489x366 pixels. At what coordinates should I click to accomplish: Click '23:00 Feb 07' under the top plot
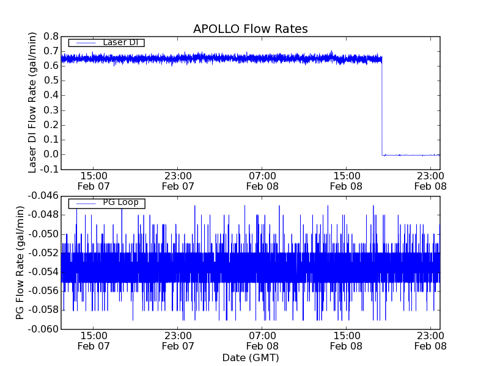pos(178,181)
